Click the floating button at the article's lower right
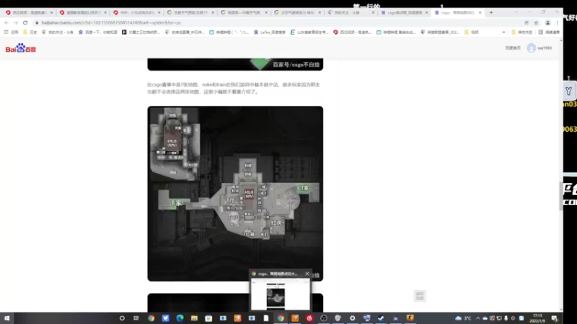 [x=420, y=296]
